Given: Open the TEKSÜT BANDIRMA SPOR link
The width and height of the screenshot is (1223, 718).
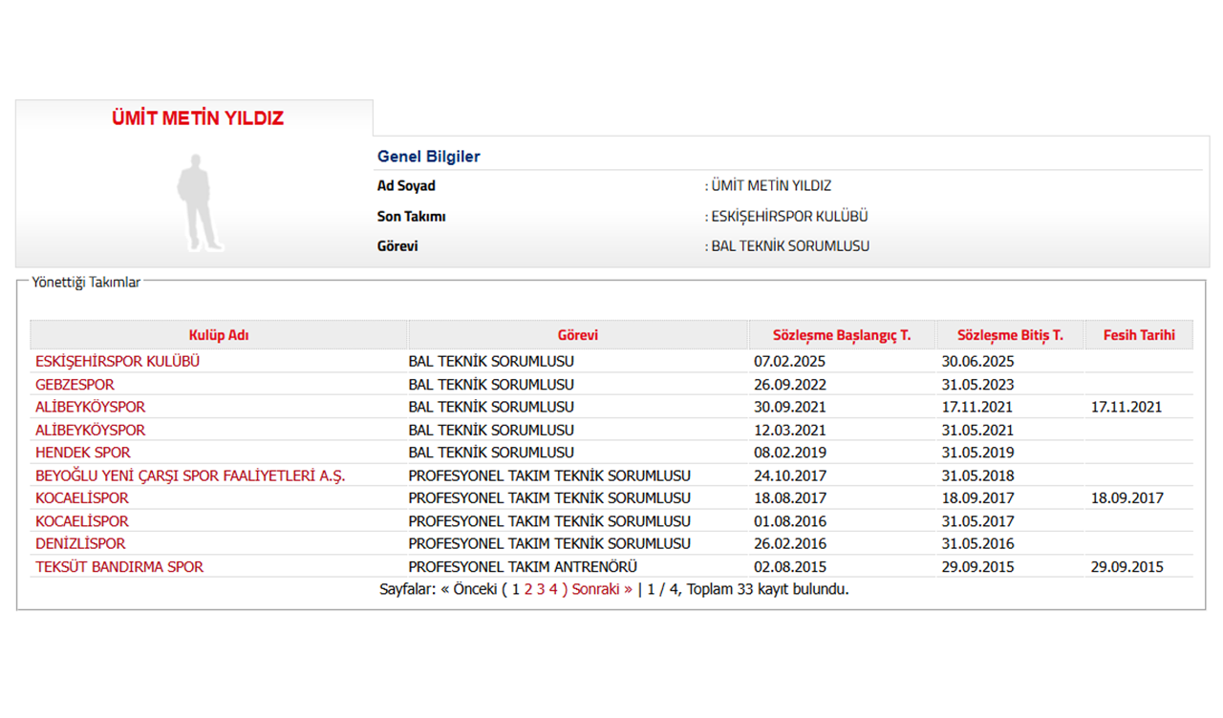Looking at the screenshot, I should pyautogui.click(x=119, y=567).
